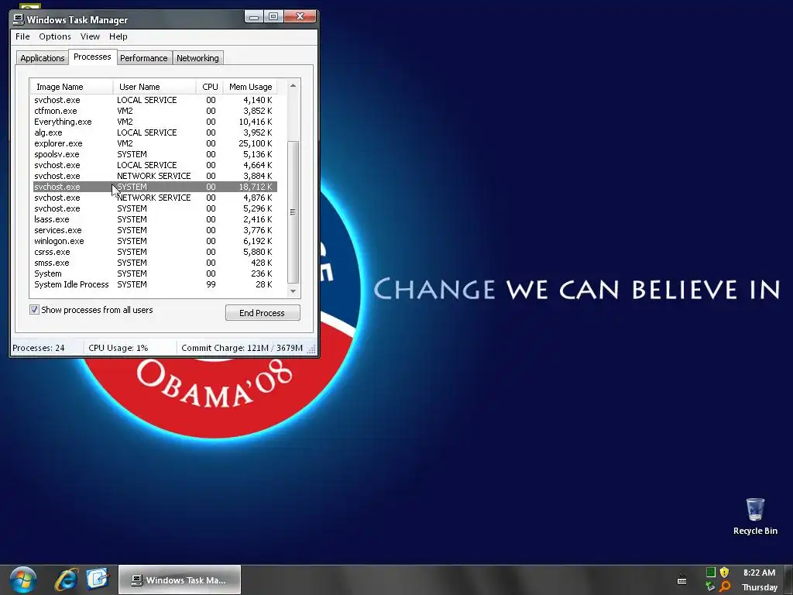Select svchost.exe LOCAL SERVICE using 4,140 K
This screenshot has width=793, height=595.
coord(155,100)
